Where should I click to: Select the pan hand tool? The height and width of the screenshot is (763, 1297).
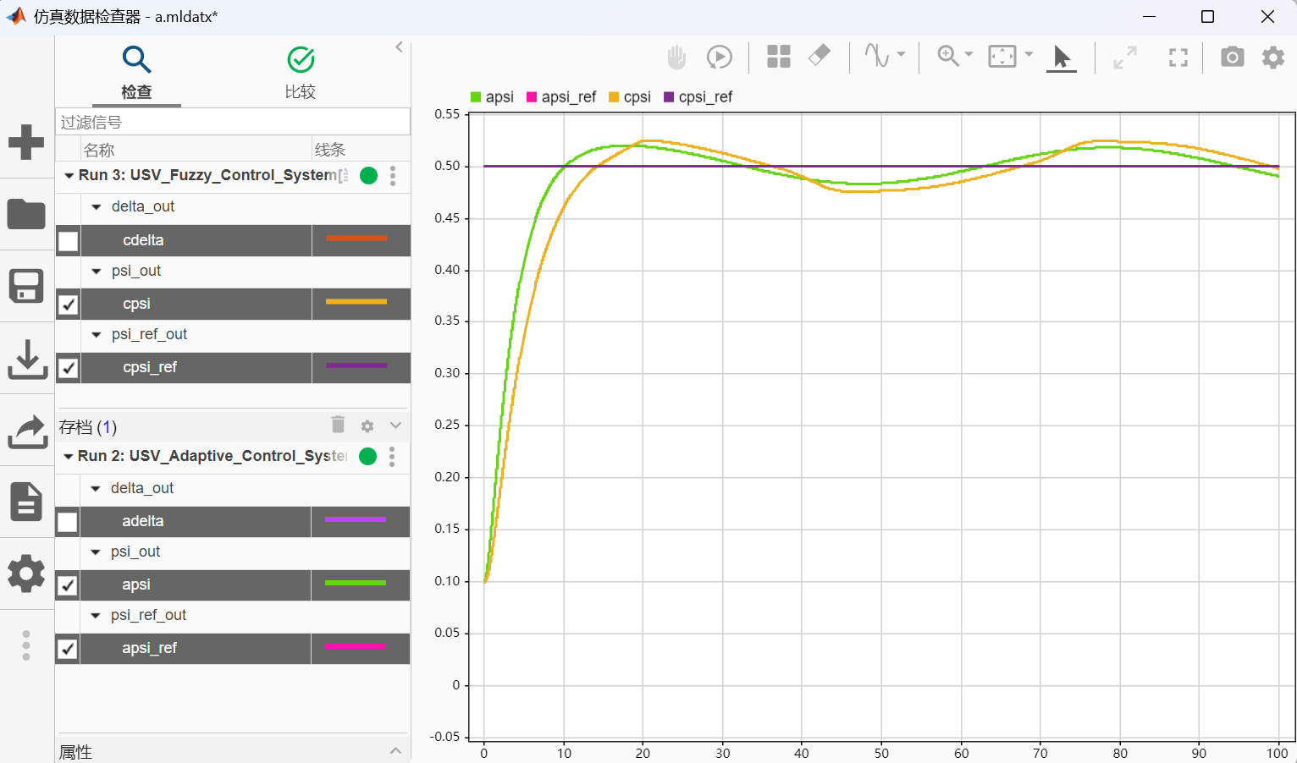(676, 58)
